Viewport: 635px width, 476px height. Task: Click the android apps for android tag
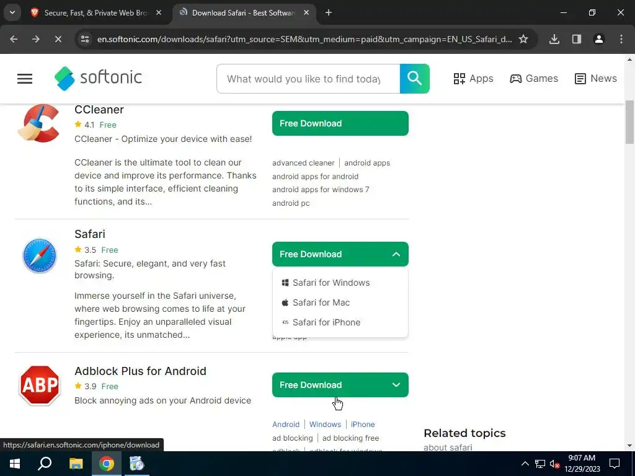316,177
